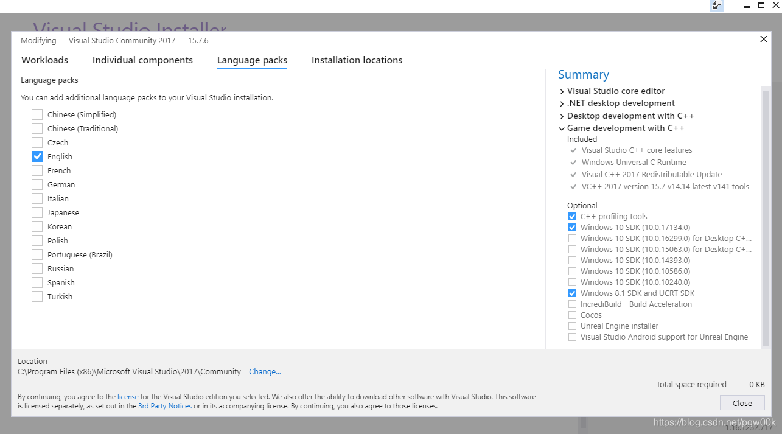
Task: Open the 3rd Party Notices link
Action: [x=165, y=405]
